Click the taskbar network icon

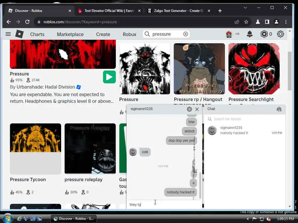pos(262,219)
